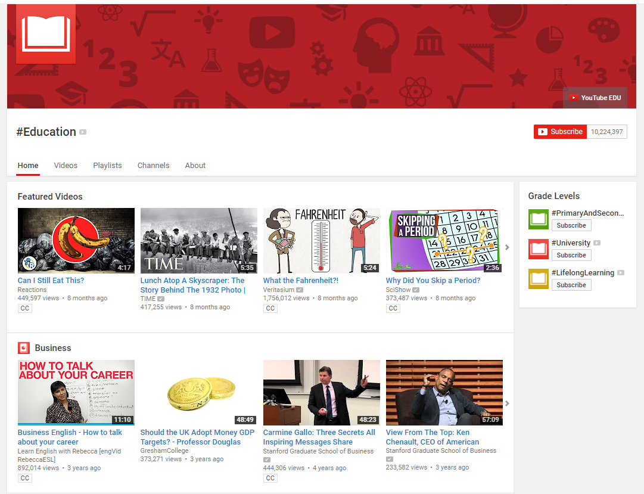Open 'Business English - How to talk about your career'

pos(70,437)
